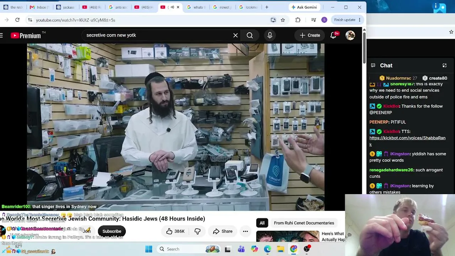Open File Explorer from taskbar
The height and width of the screenshot is (256, 455).
pyautogui.click(x=280, y=249)
